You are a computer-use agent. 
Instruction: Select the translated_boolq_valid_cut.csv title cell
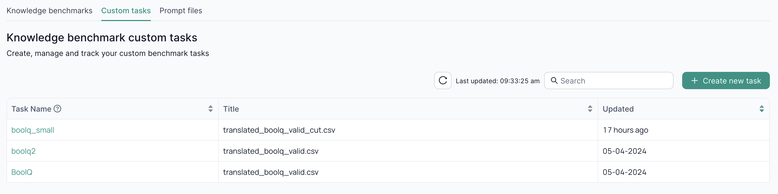(x=279, y=130)
